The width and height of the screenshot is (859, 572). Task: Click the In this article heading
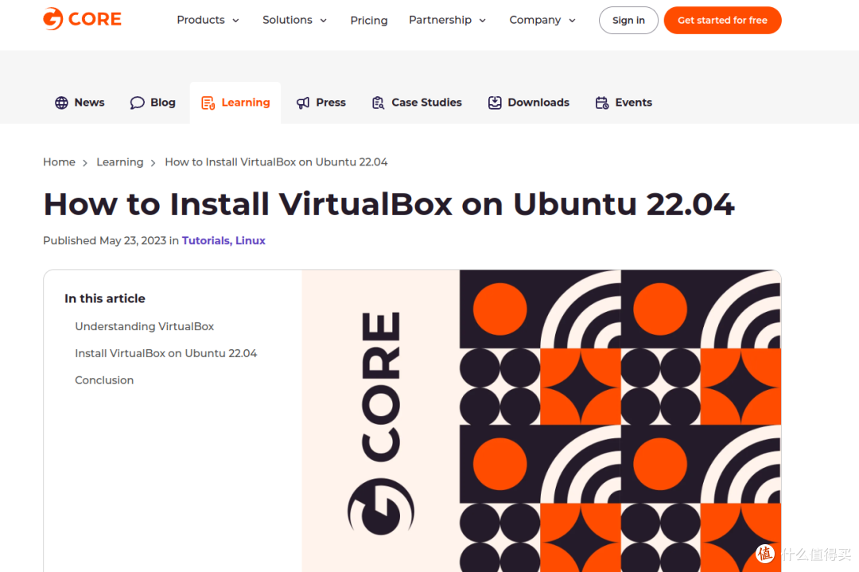tap(105, 298)
